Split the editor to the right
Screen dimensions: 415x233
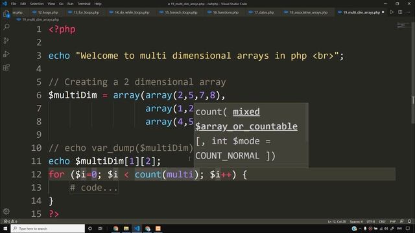[x=400, y=12]
